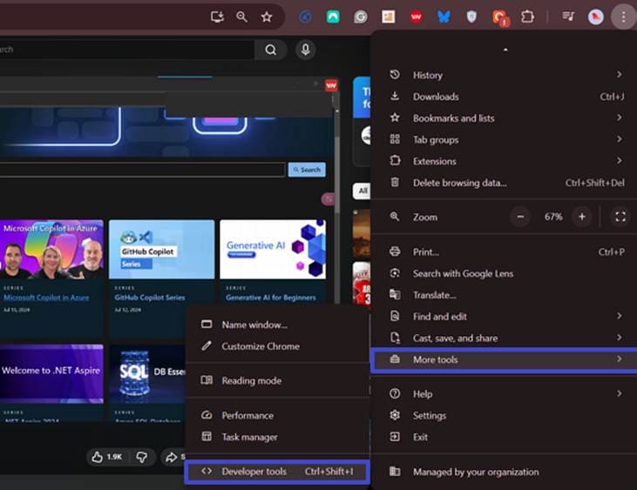Open the media control icon in toolbar

click(568, 17)
